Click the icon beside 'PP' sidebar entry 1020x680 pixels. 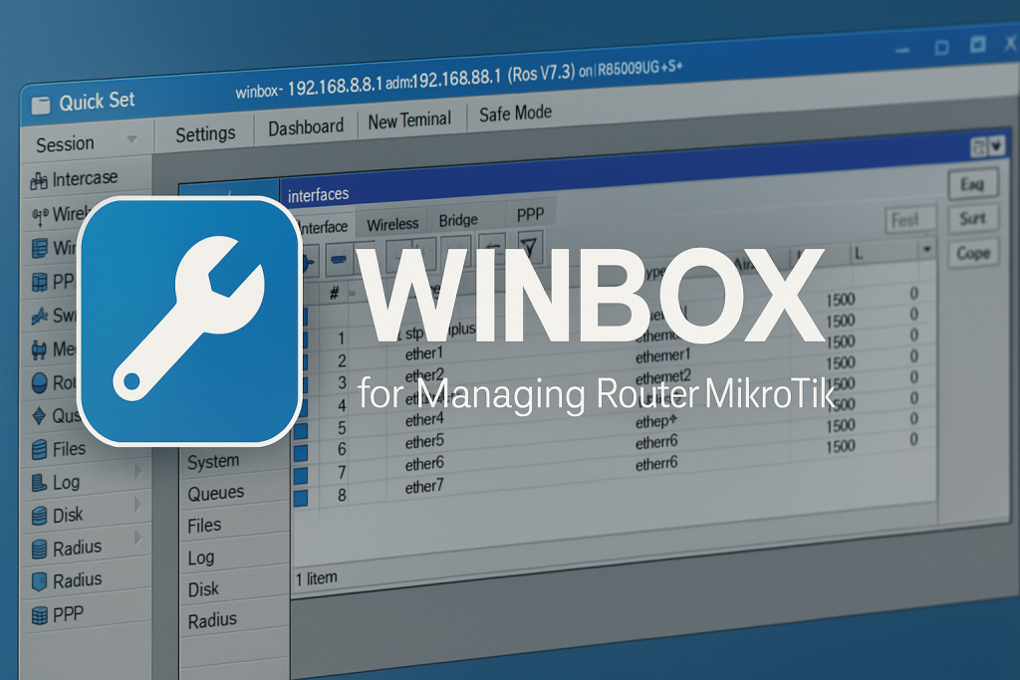(40, 282)
